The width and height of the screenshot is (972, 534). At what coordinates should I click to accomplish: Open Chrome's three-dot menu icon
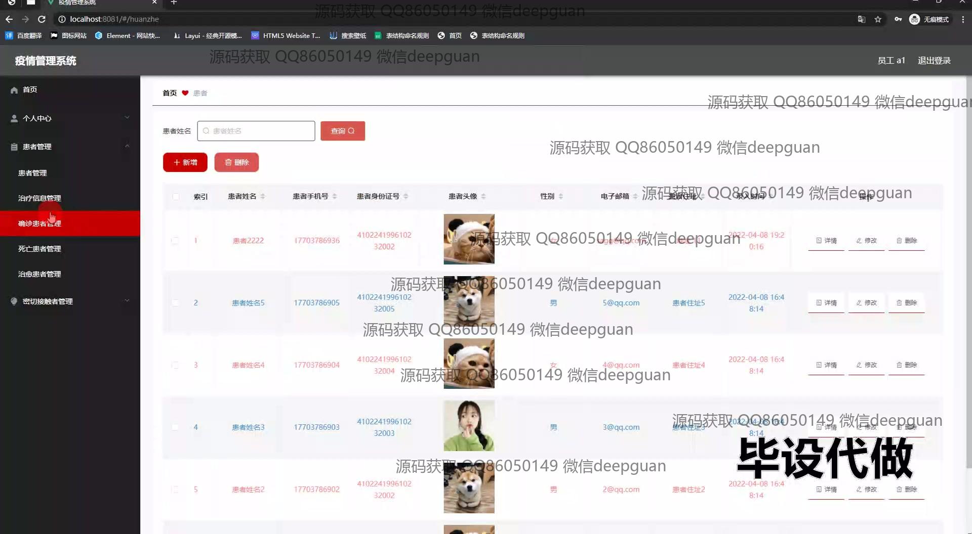pyautogui.click(x=963, y=19)
